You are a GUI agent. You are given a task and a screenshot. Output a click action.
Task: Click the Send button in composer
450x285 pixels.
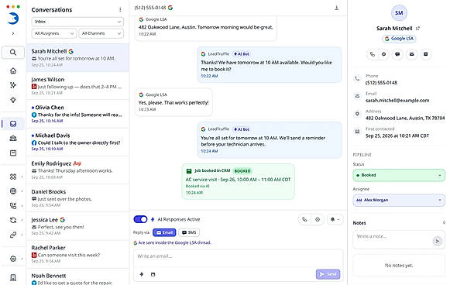(328, 274)
